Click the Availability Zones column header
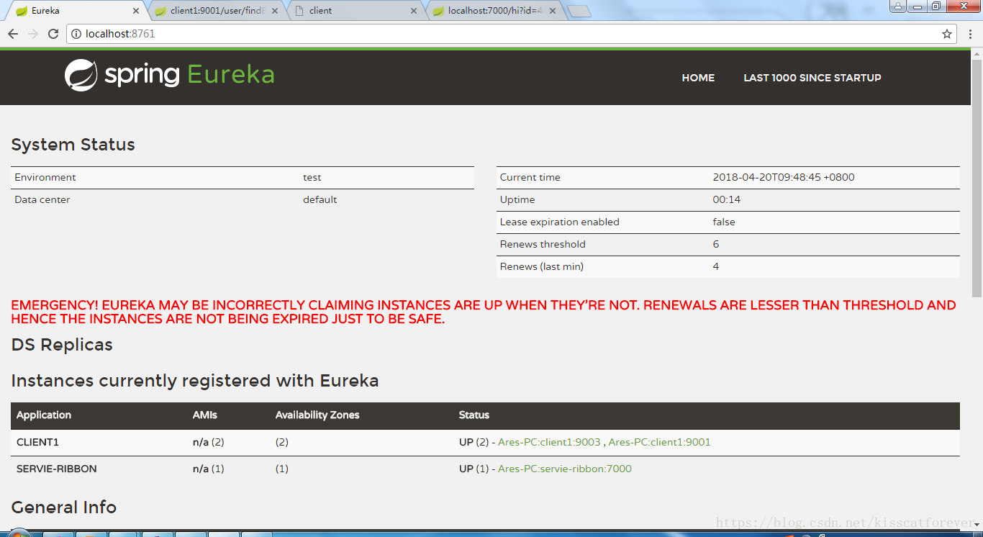Viewport: 983px width, 537px height. point(317,415)
